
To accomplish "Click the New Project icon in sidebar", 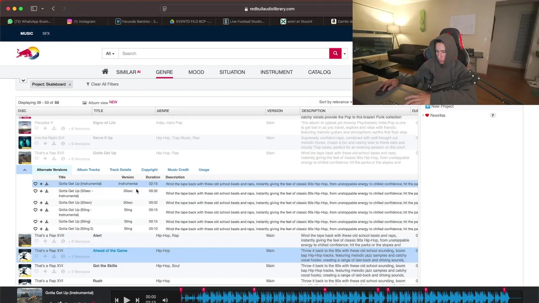I will [x=427, y=106].
